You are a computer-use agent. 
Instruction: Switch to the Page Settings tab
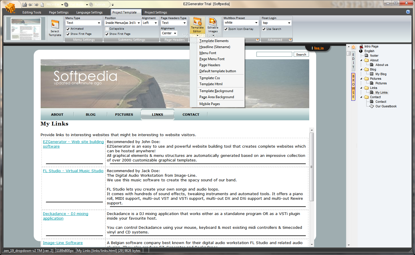pyautogui.click(x=59, y=12)
